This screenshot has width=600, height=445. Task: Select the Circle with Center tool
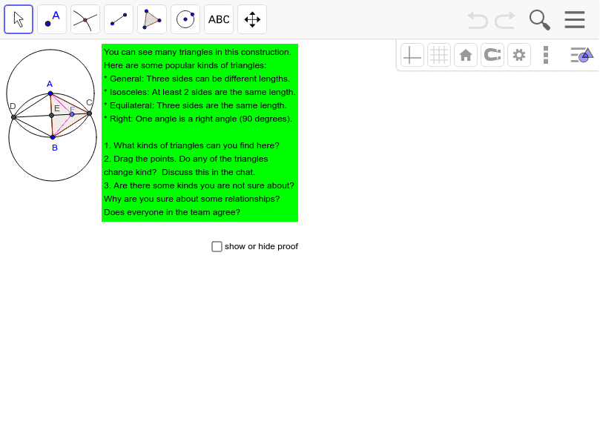point(185,19)
